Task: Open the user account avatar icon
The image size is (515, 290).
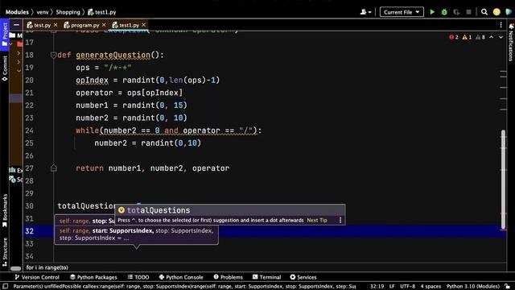Action: click(496, 12)
